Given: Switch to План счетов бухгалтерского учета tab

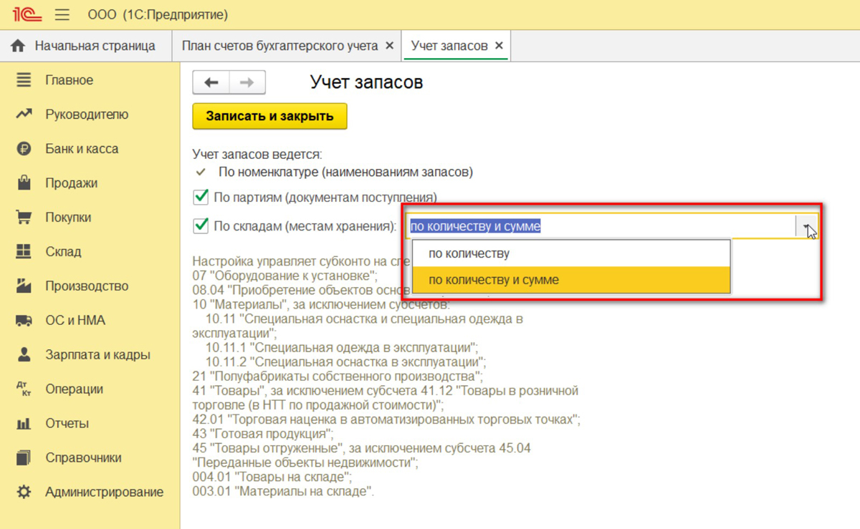Looking at the screenshot, I should click(279, 46).
